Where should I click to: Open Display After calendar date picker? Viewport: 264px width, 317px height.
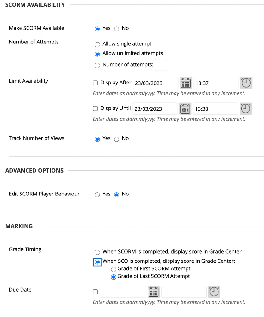point(186,83)
